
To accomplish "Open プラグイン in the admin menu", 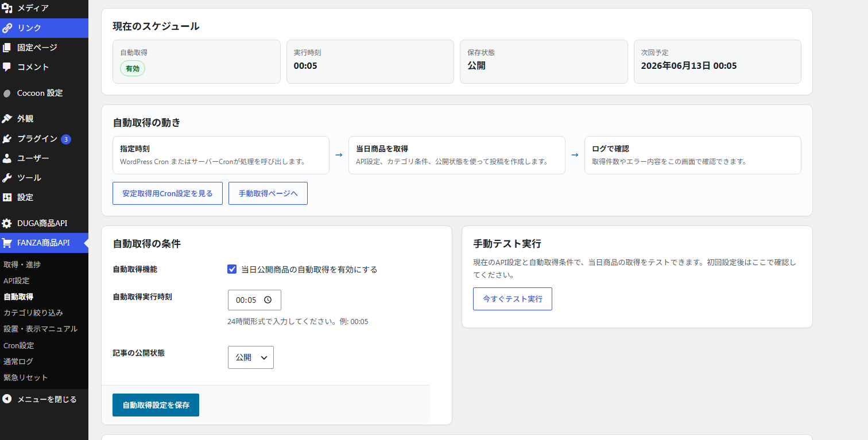I will 44,139.
